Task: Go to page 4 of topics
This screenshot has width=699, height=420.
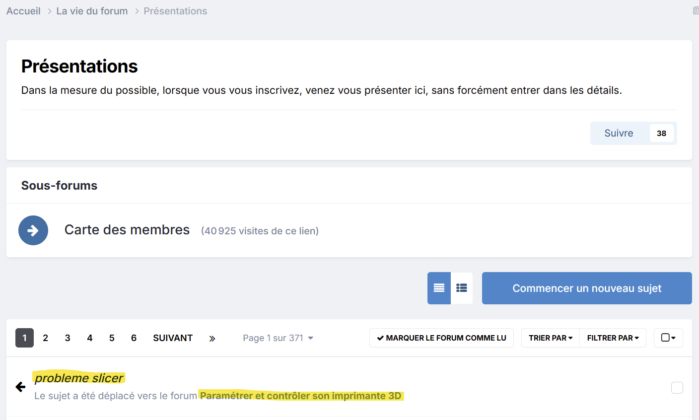Action: click(90, 338)
